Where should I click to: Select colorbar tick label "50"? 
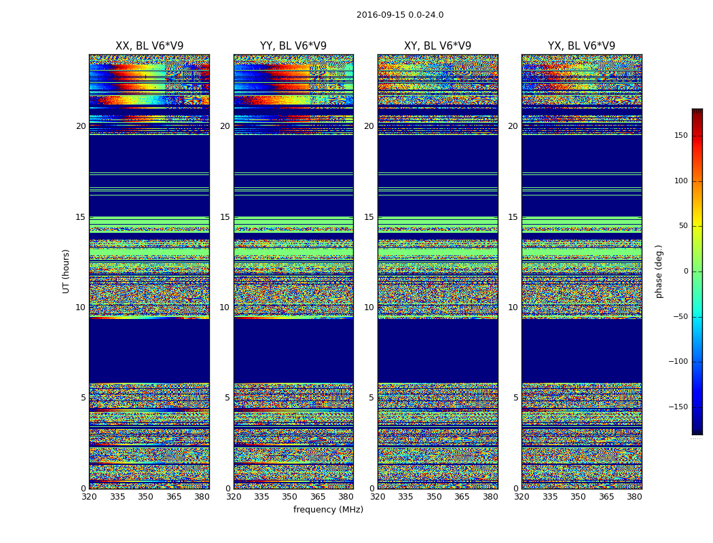pyautogui.click(x=683, y=226)
